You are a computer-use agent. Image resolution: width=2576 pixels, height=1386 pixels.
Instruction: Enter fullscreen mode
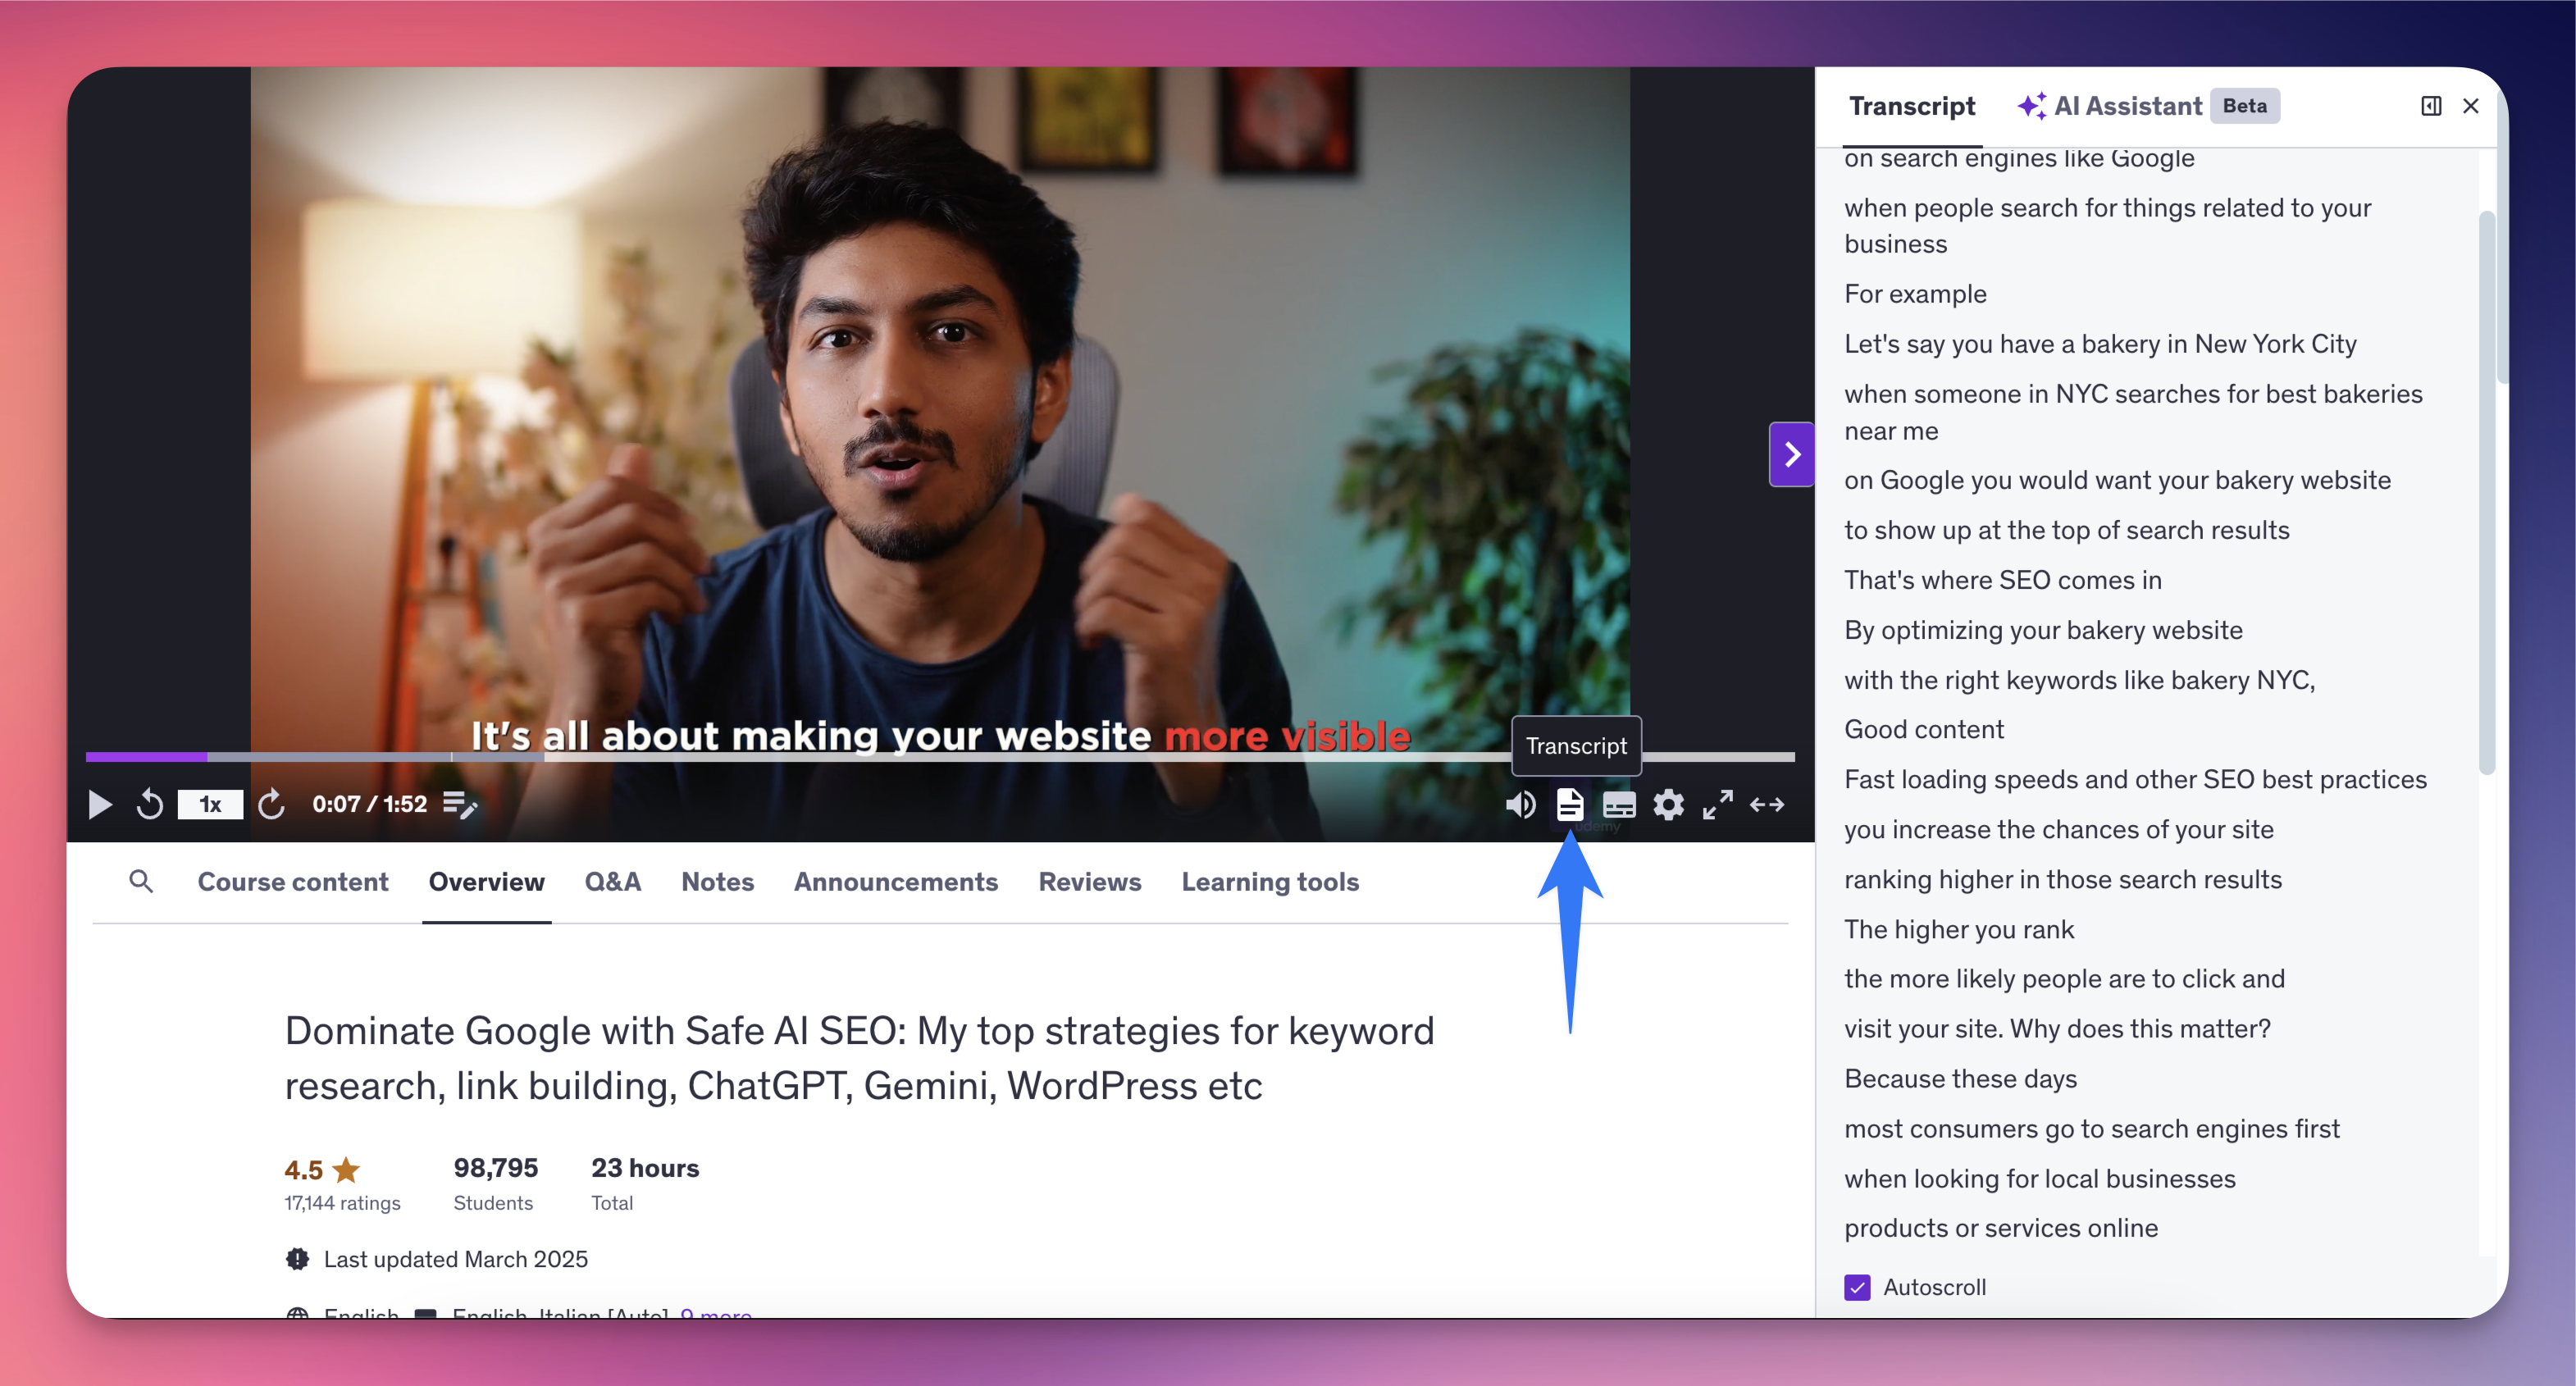[x=1718, y=804]
